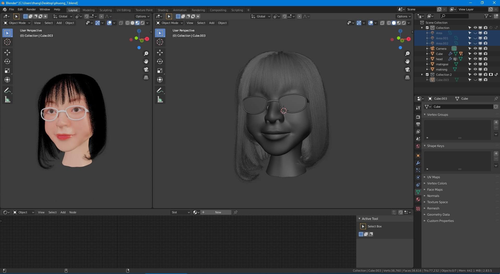Image resolution: width=500 pixels, height=274 pixels.
Task: Uncheck the Collection 2 checkbox
Action: pos(427,75)
